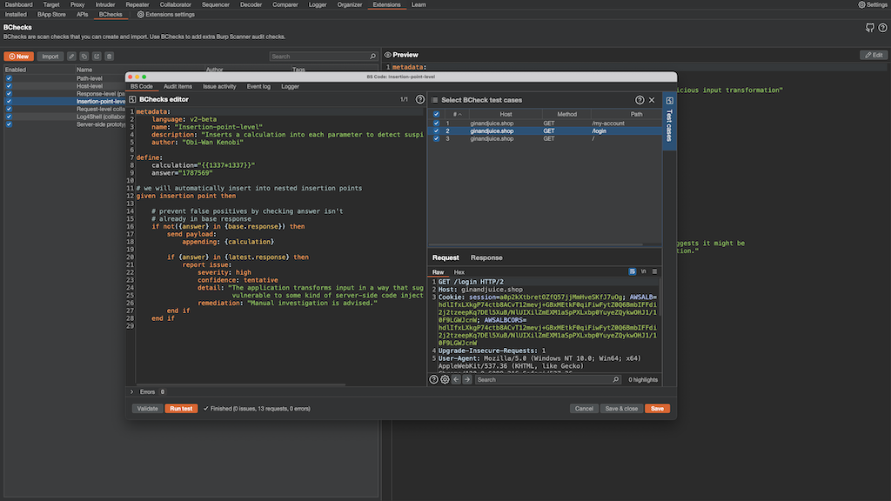Image resolution: width=891 pixels, height=501 pixels.
Task: Open the help icon in BChecks editor header
Action: 420,99
